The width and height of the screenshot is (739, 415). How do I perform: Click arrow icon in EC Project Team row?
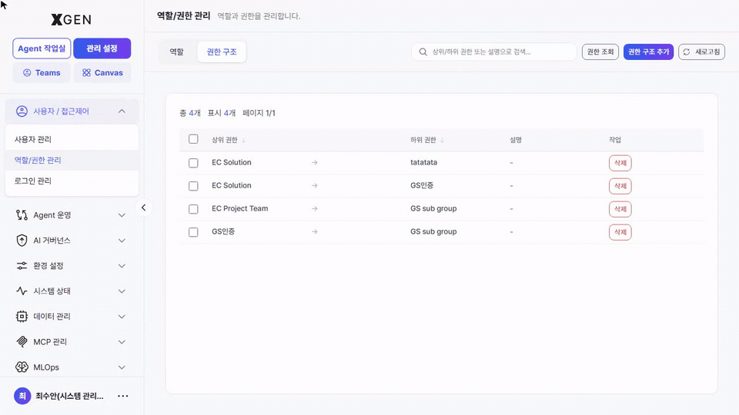click(314, 208)
